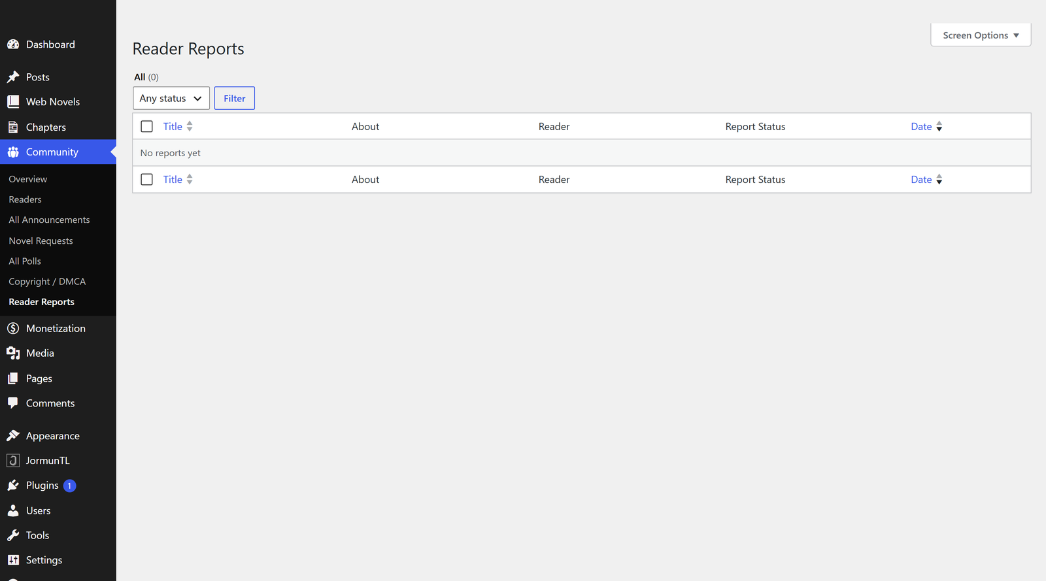1046x581 pixels.
Task: Select Novel Requests from the submenu
Action: pyautogui.click(x=41, y=241)
